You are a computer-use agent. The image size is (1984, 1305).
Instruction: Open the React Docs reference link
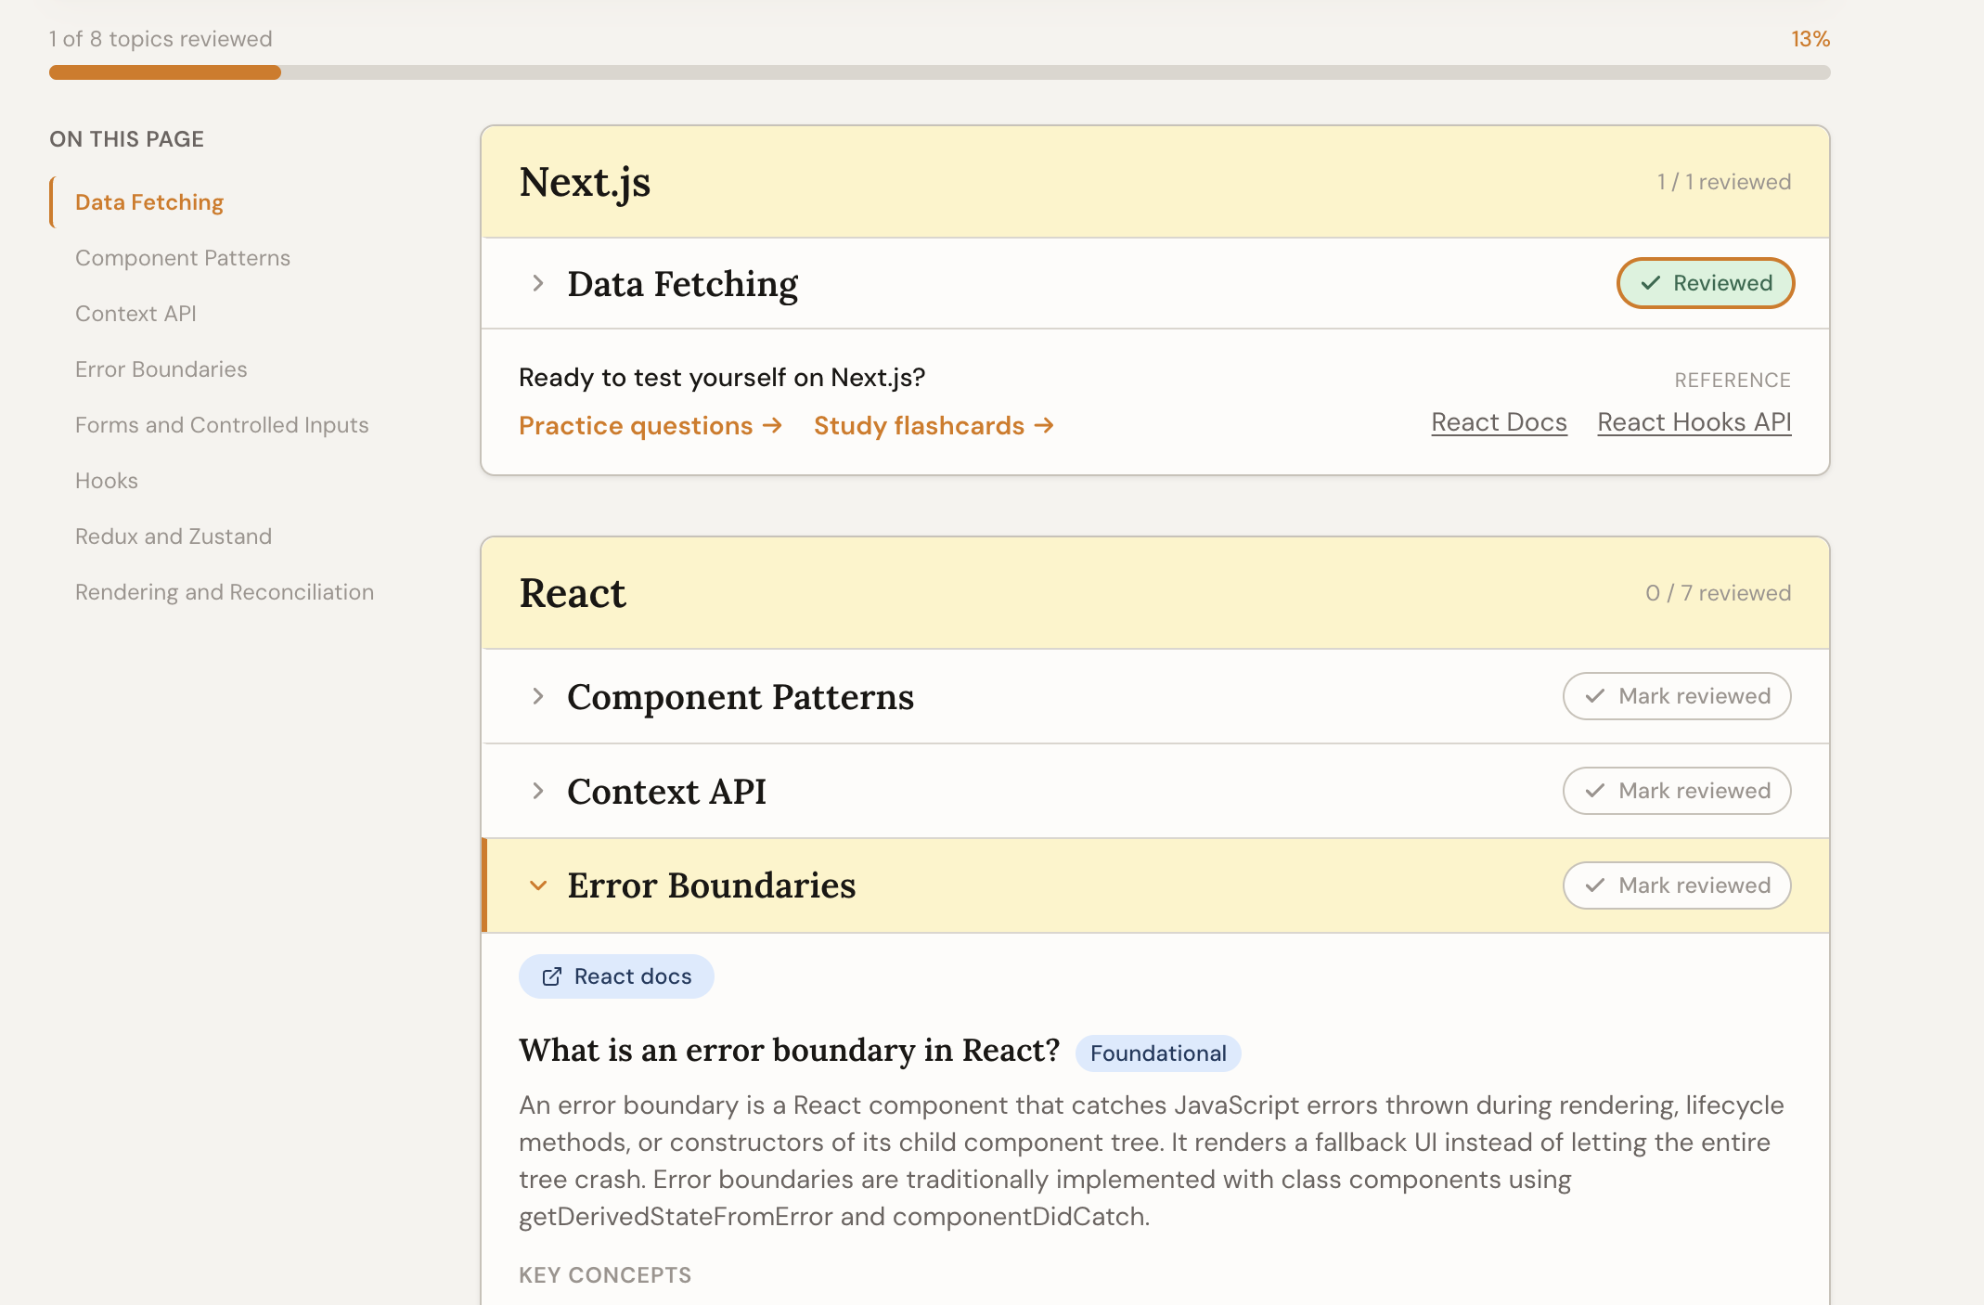(x=1499, y=422)
